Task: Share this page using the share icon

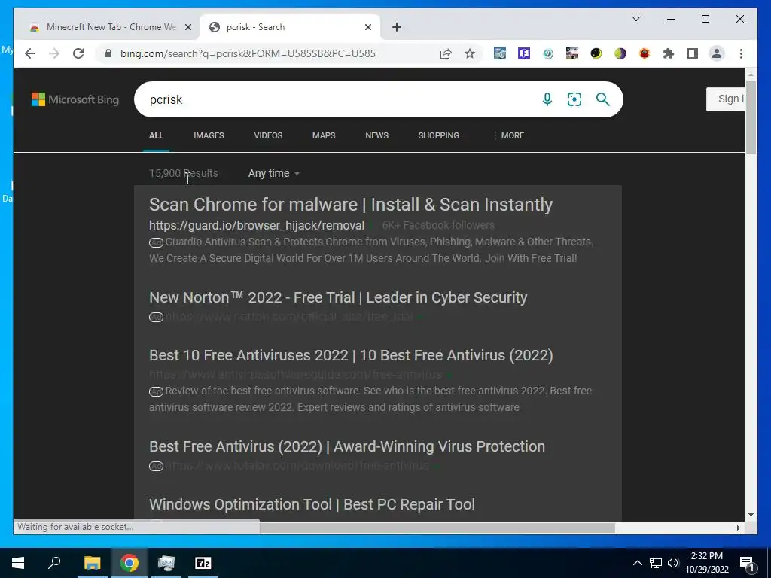Action: (x=446, y=53)
